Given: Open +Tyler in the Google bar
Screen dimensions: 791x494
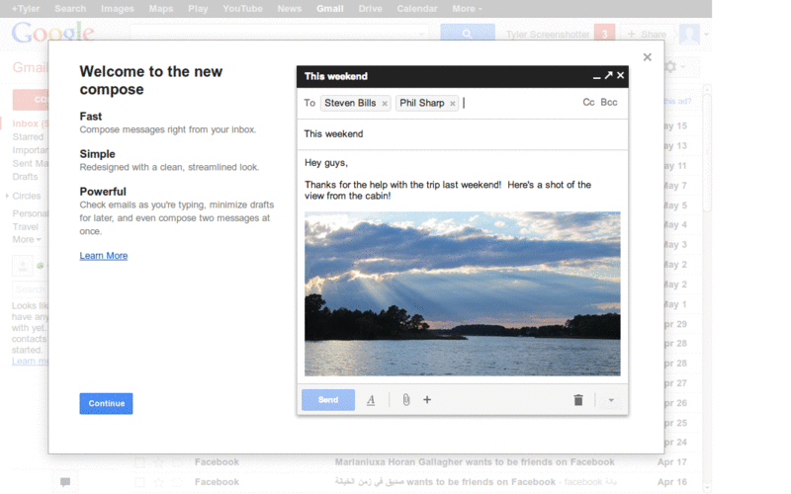Looking at the screenshot, I should [26, 9].
